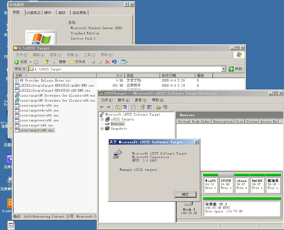Expand the Snapshots tree node
This screenshot has height=230, width=284.
[102, 128]
